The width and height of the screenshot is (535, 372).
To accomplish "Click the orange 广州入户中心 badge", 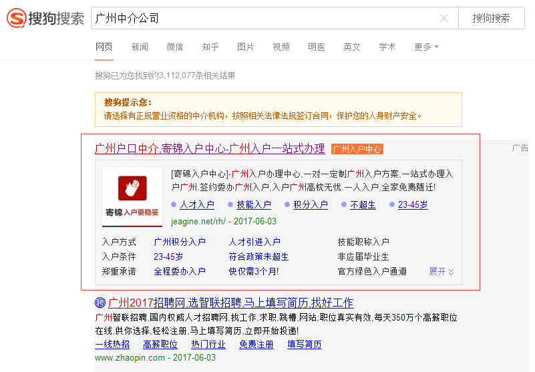I will coord(357,149).
